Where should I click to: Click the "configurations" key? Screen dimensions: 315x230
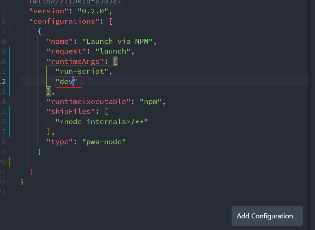[x=64, y=21]
